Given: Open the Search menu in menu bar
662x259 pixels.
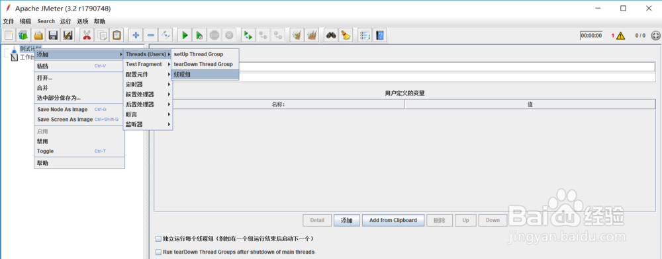Looking at the screenshot, I should (x=46, y=21).
